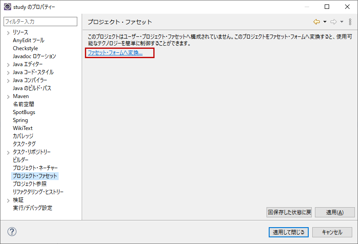Select カバレッジ in the tree
The image size is (358, 244).
[23, 136]
